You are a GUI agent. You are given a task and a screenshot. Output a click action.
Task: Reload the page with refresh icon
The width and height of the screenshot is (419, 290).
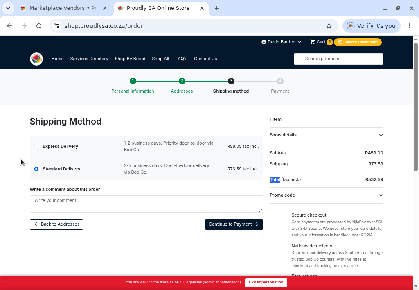pyautogui.click(x=39, y=26)
